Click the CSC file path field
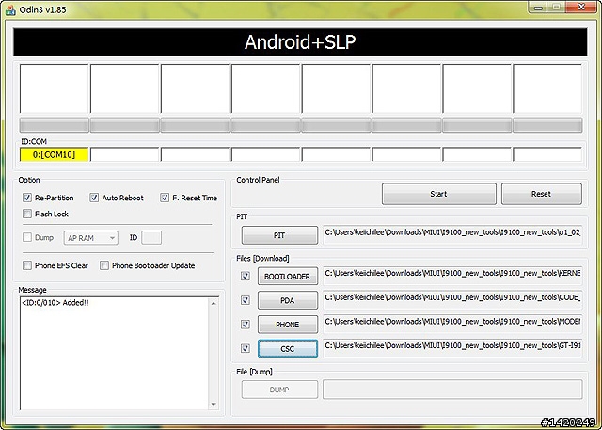This screenshot has height=430, width=602. [x=452, y=348]
